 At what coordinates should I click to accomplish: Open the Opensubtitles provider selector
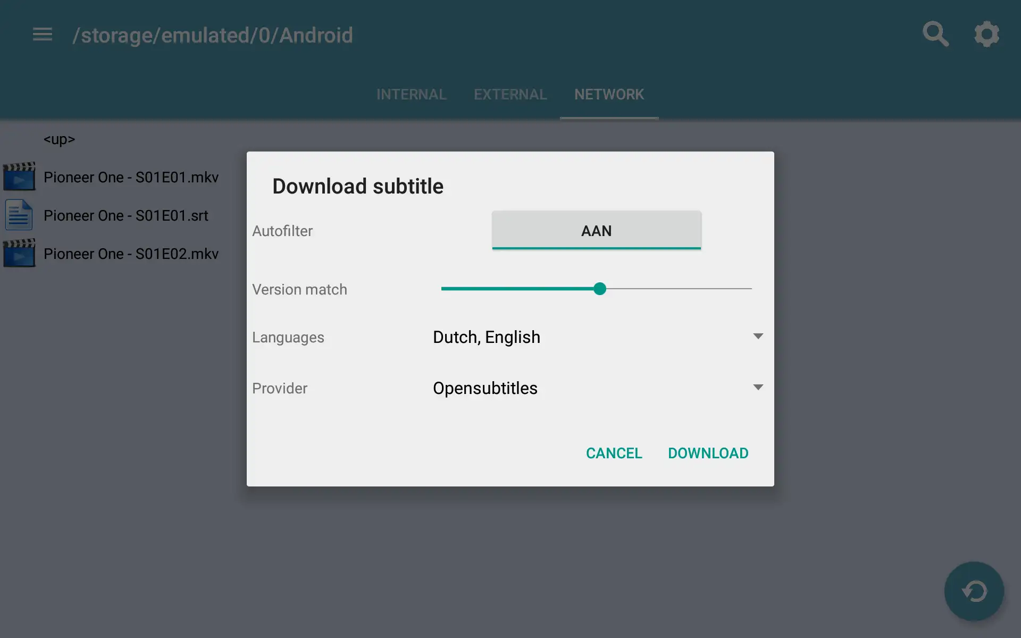click(598, 388)
